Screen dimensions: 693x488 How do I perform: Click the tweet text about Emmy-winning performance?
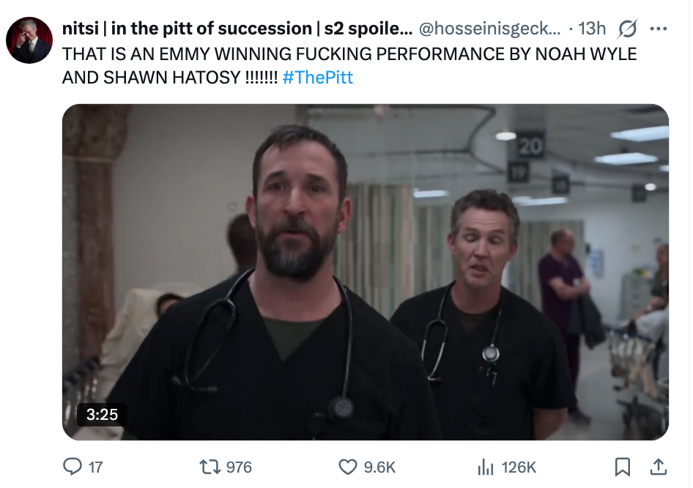point(349,54)
